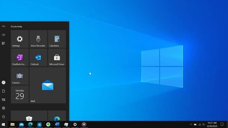Viewport: 228px width, 128px height.
Task: Open the large Mail tile
Action: tap(48, 85)
